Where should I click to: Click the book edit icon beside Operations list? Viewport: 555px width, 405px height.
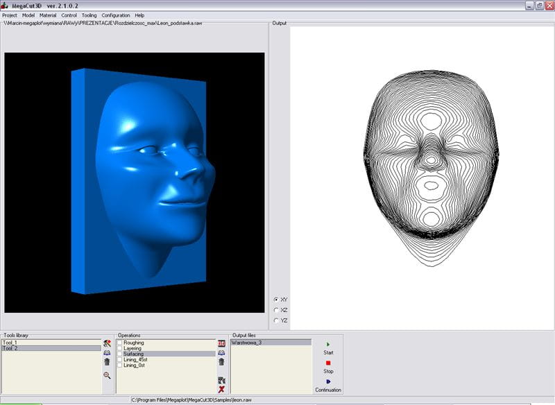(x=221, y=352)
